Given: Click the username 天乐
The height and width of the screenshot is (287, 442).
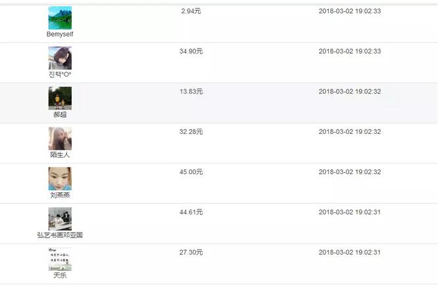Looking at the screenshot, I should pyautogui.click(x=60, y=275).
